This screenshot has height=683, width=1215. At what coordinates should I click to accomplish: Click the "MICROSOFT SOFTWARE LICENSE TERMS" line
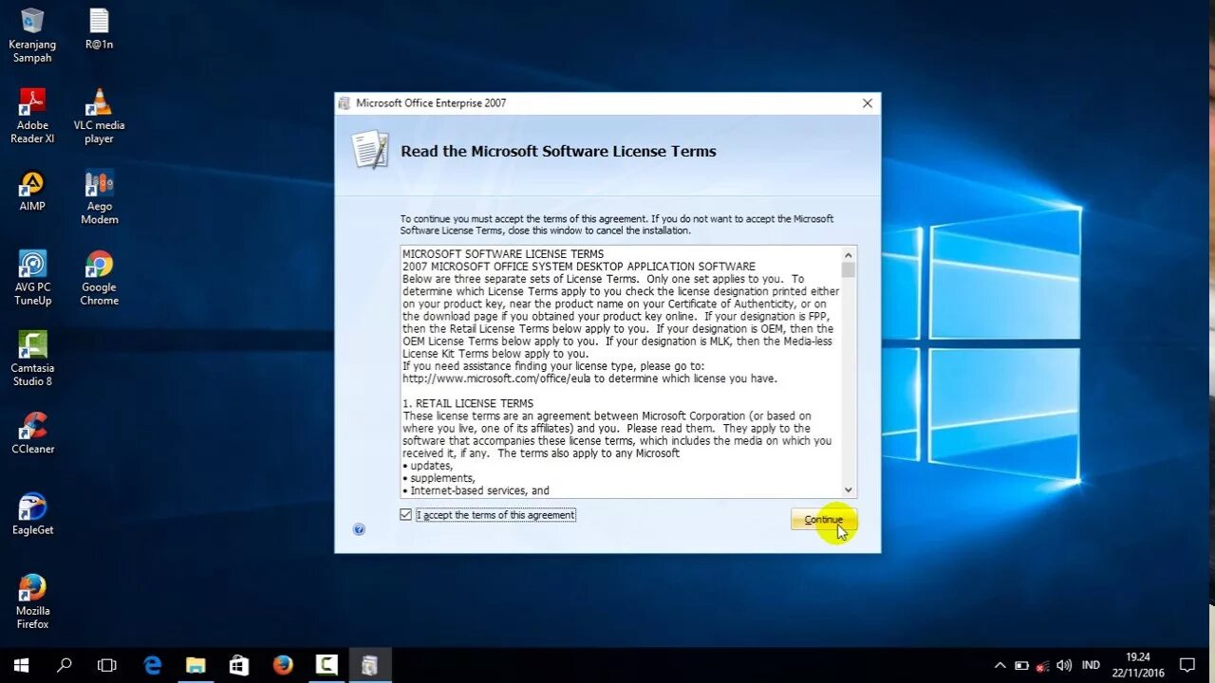pyautogui.click(x=503, y=254)
